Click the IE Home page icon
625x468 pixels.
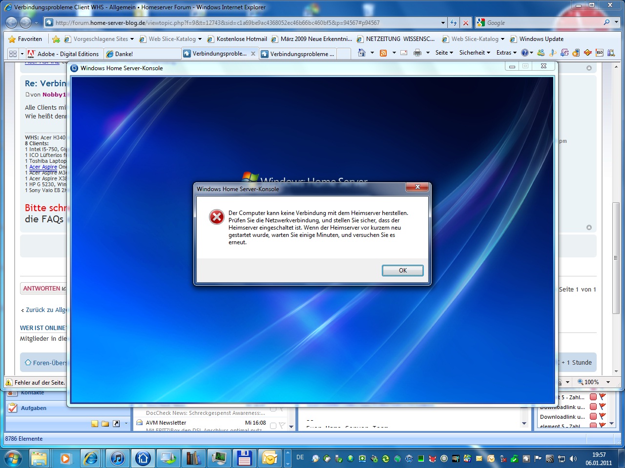pos(362,53)
